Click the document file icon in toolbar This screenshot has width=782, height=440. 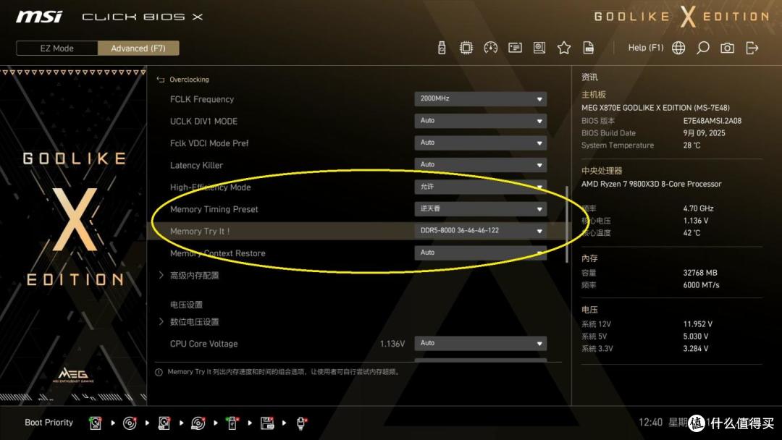589,48
